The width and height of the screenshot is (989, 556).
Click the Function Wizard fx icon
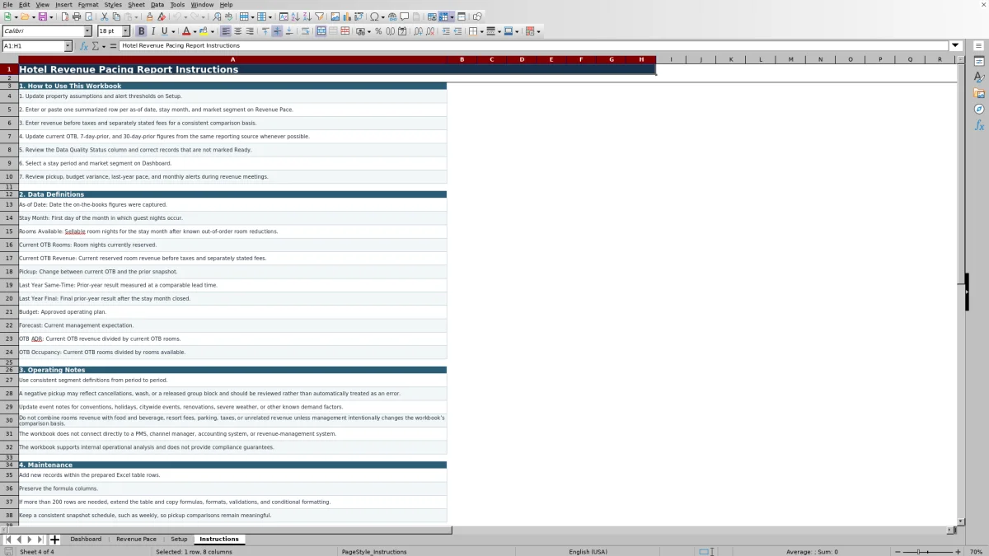tap(84, 46)
